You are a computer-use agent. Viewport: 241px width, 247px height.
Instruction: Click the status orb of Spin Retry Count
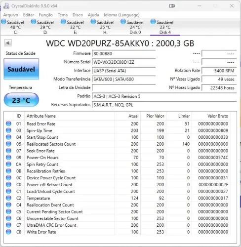pyautogui.click(x=8, y=164)
